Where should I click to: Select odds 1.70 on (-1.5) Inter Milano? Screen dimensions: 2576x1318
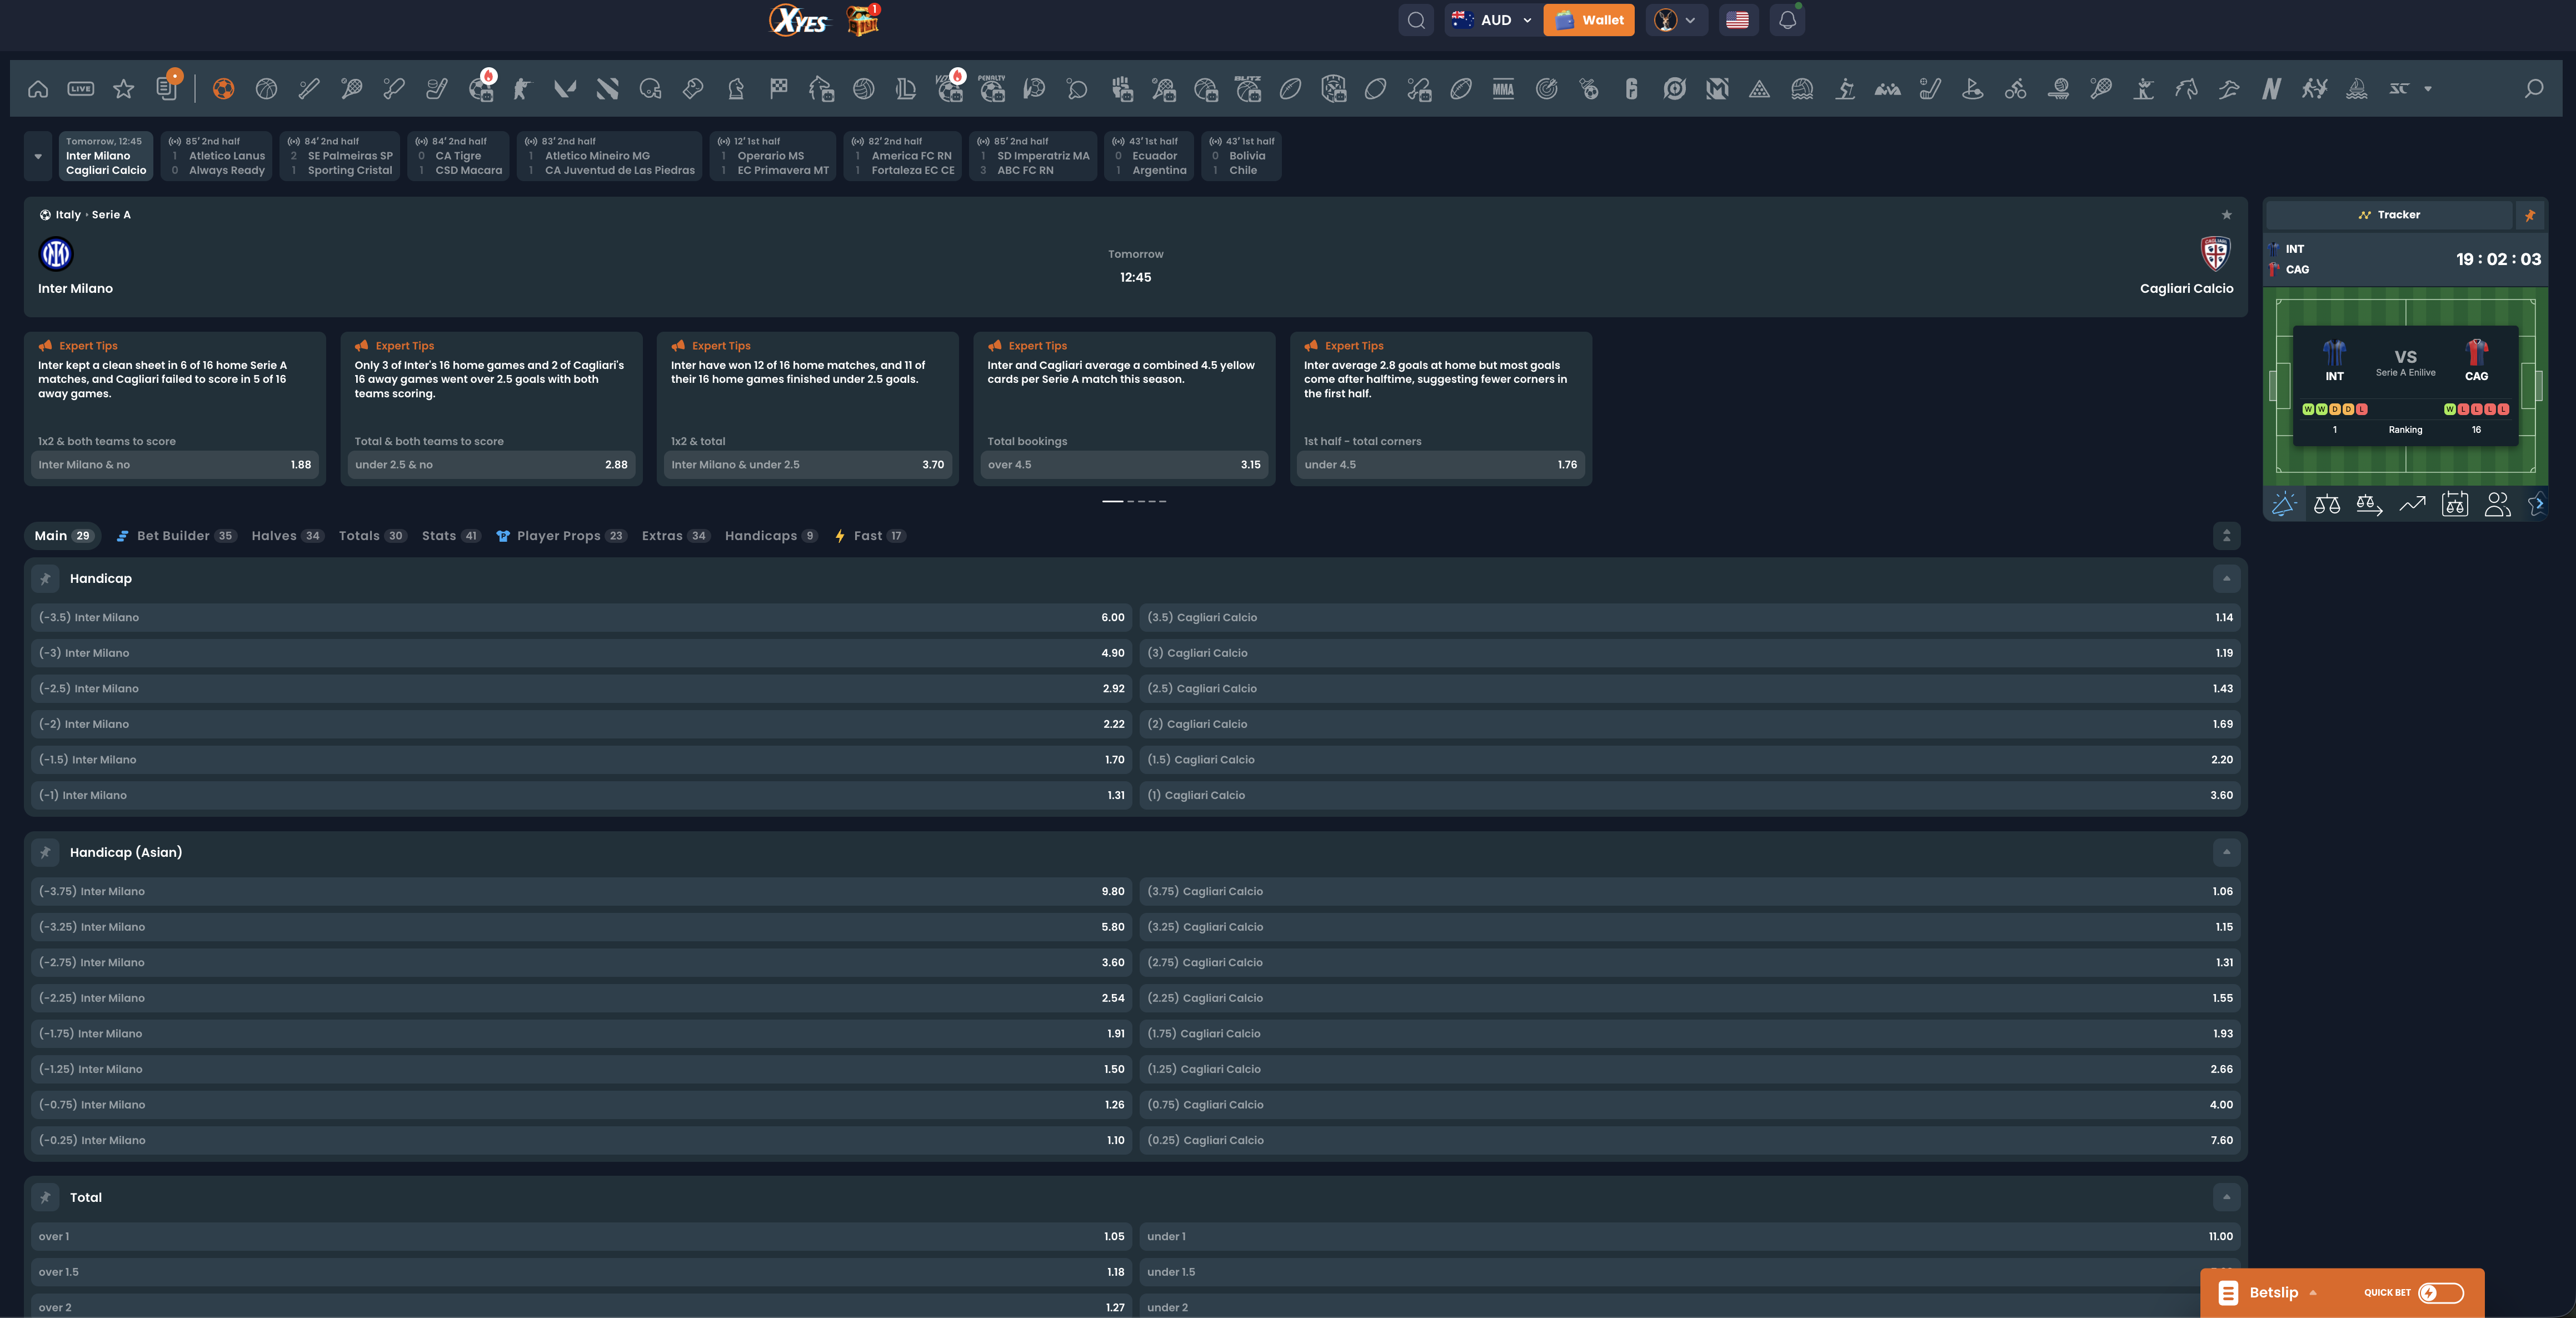pyautogui.click(x=580, y=759)
